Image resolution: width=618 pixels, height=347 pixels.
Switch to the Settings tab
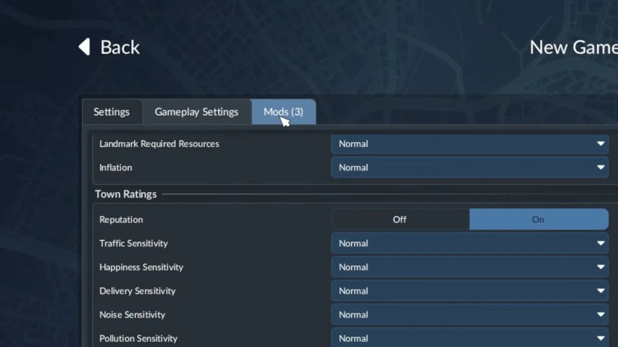[x=112, y=112]
